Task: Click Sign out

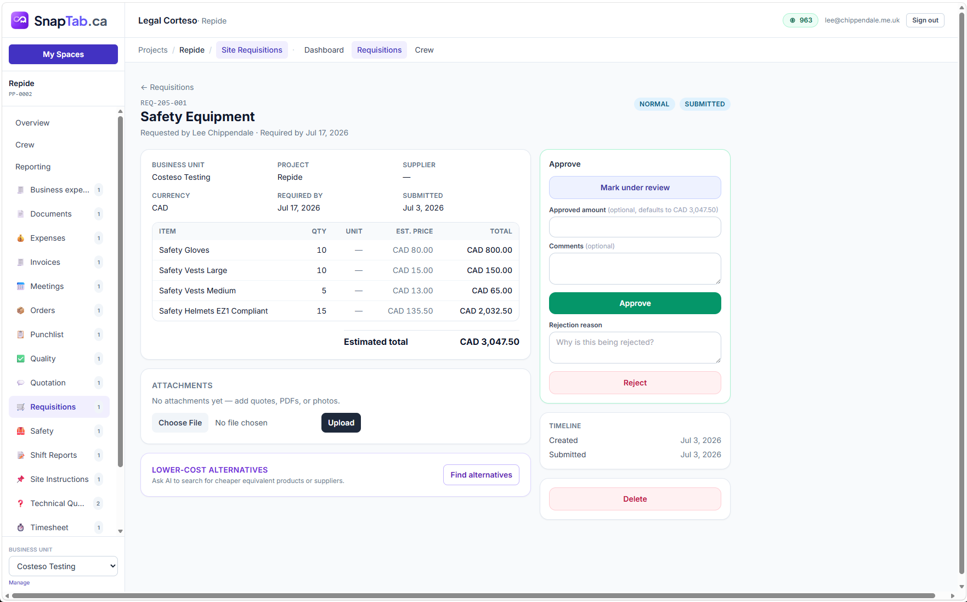Action: [925, 20]
